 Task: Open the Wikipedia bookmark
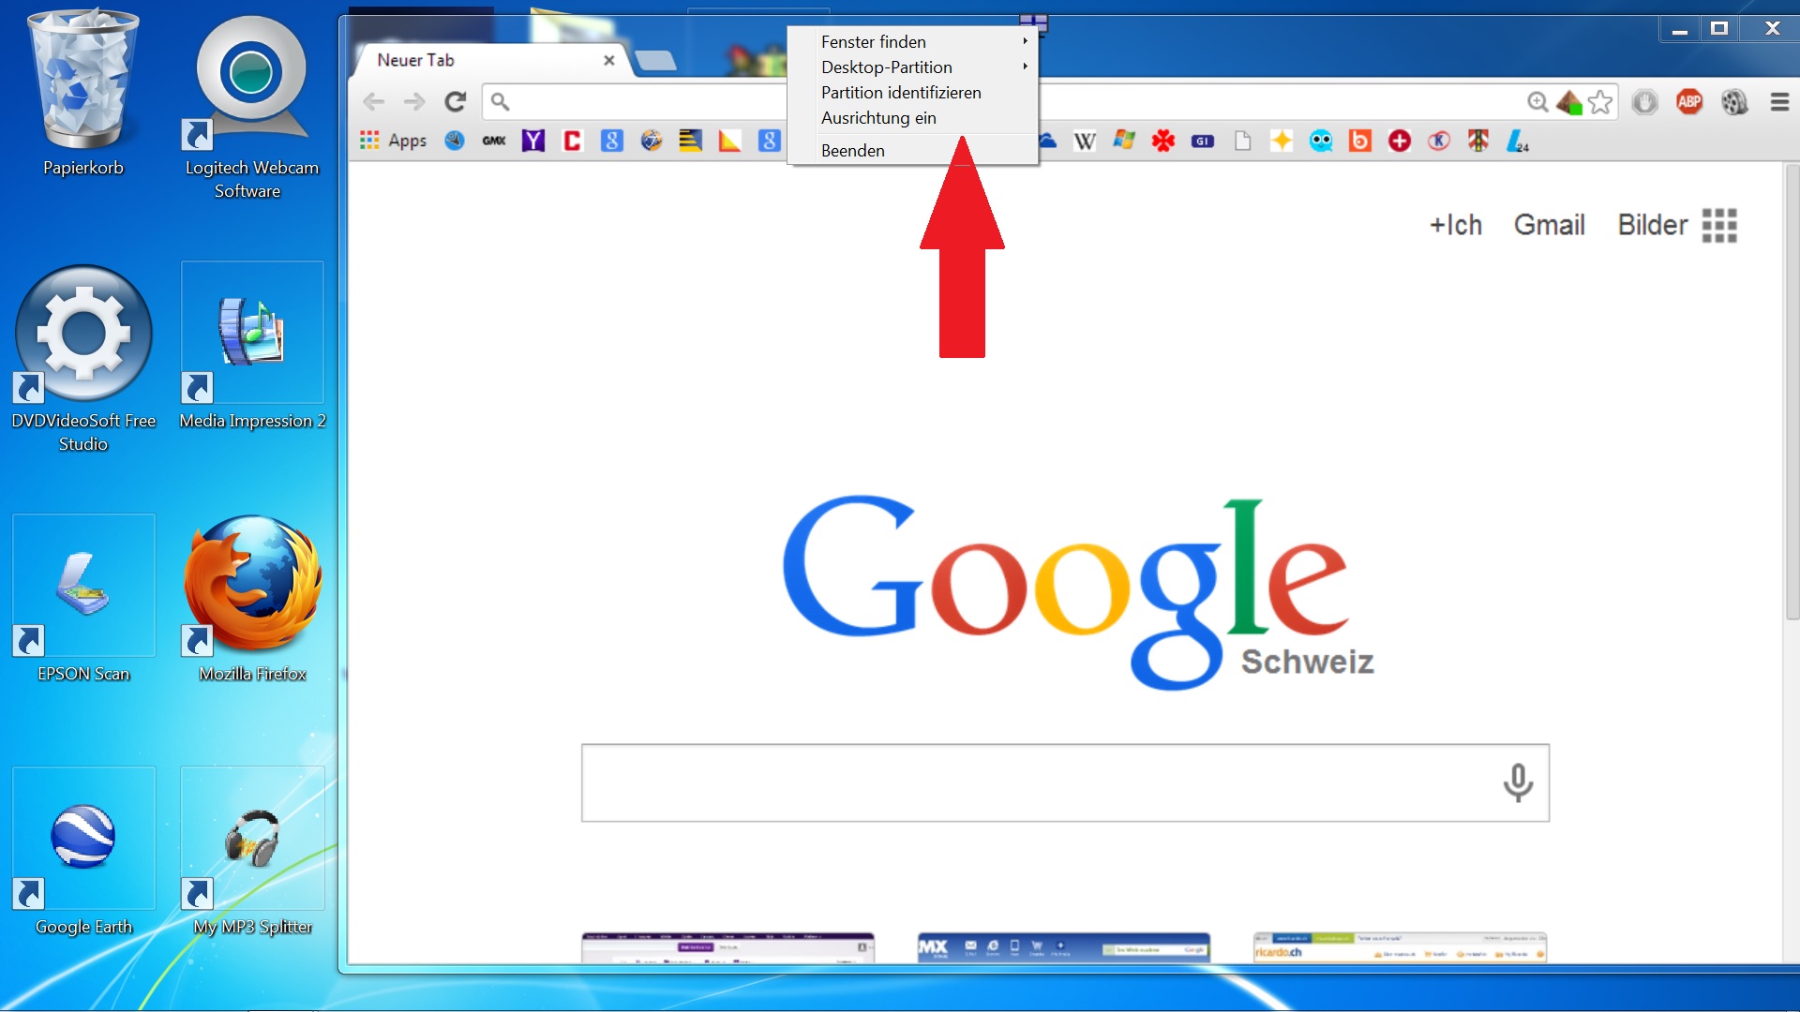[1085, 141]
